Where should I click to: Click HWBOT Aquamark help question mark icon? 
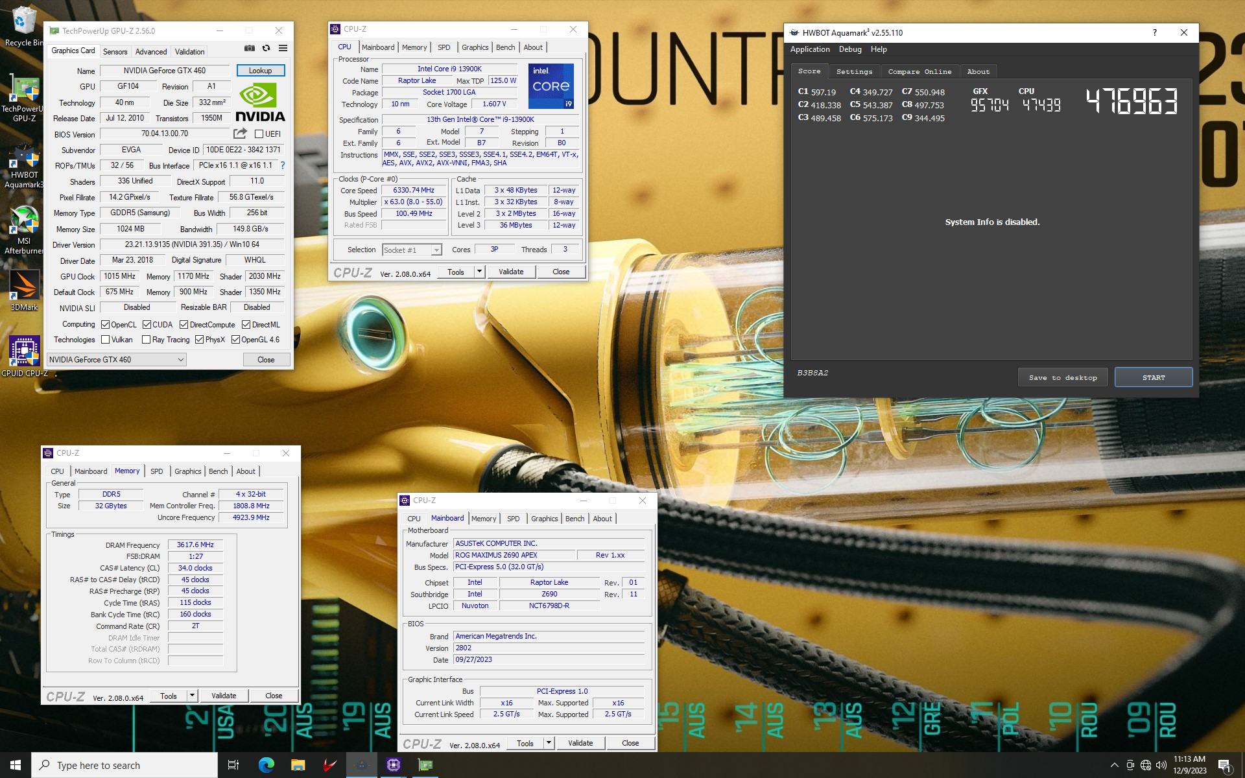(x=1154, y=32)
